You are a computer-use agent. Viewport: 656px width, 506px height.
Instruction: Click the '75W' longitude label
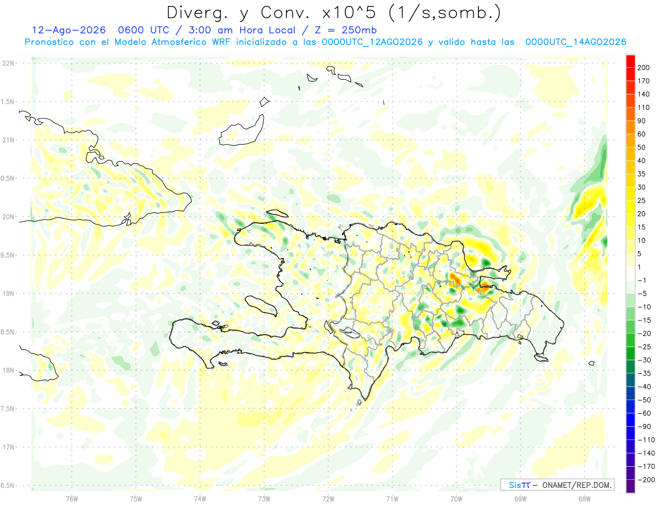pos(136,498)
